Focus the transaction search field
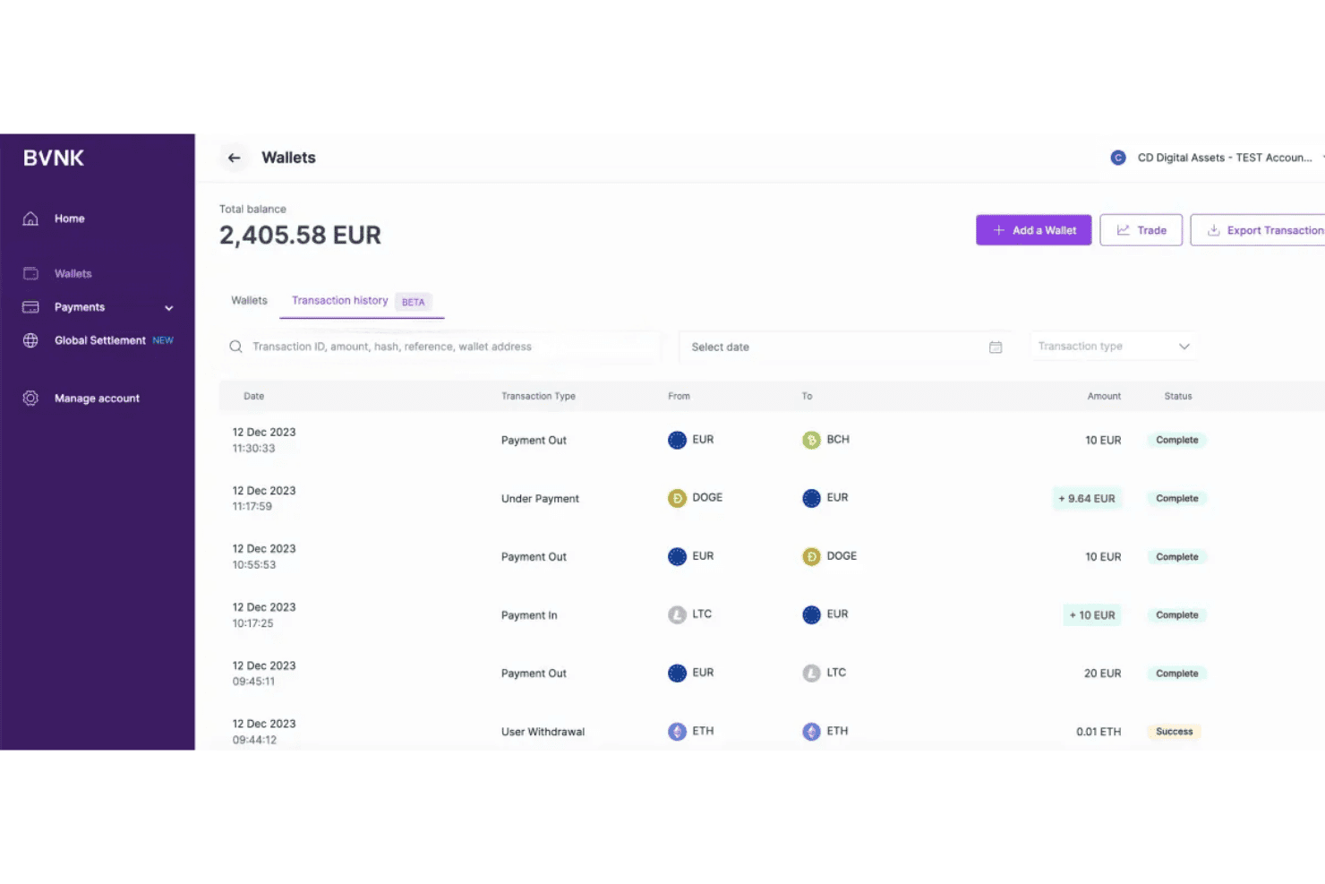 tap(441, 347)
